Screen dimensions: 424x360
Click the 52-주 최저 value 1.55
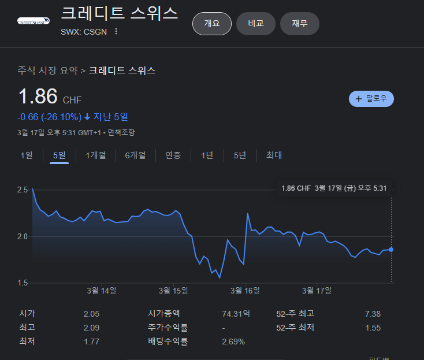coord(373,328)
